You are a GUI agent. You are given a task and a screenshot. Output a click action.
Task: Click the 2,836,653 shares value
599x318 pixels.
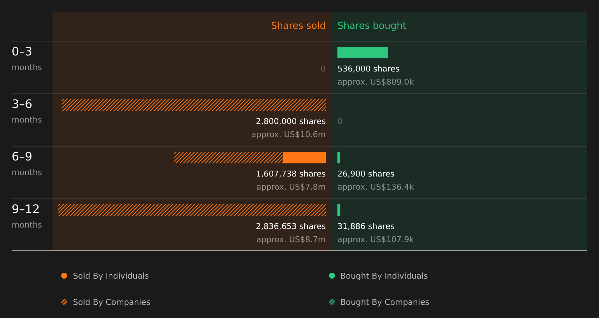(291, 226)
